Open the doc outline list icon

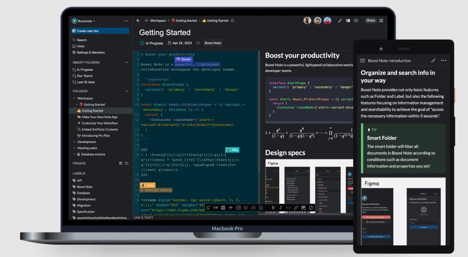coord(381,20)
